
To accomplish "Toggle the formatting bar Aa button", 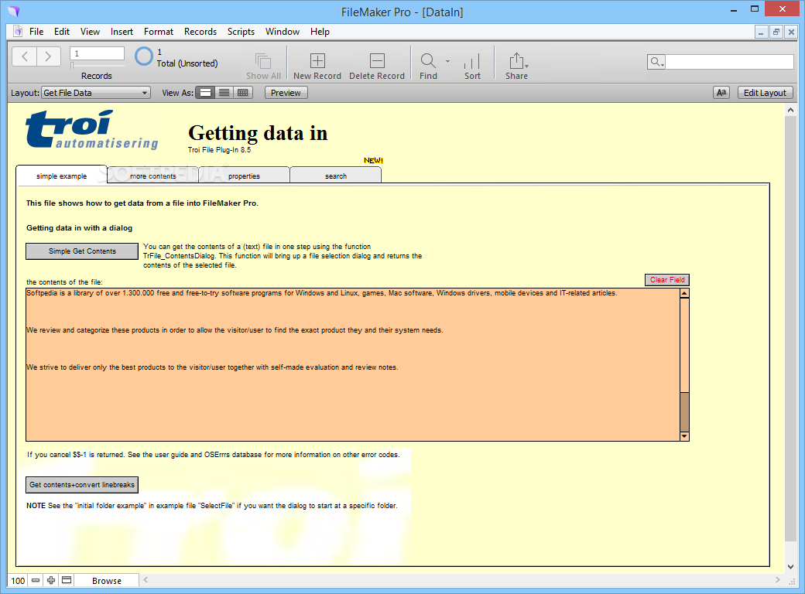I will coord(721,93).
